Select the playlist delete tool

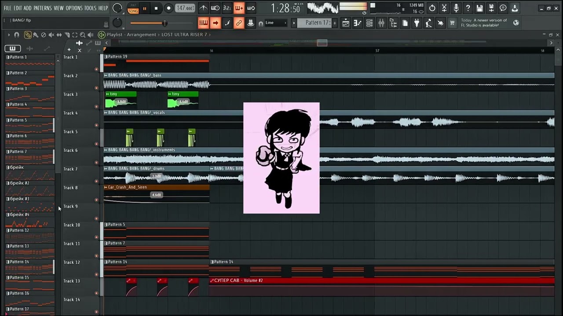44,35
